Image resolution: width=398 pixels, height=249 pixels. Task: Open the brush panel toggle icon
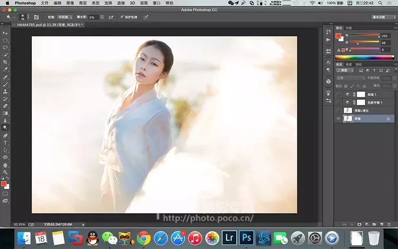click(x=36, y=18)
